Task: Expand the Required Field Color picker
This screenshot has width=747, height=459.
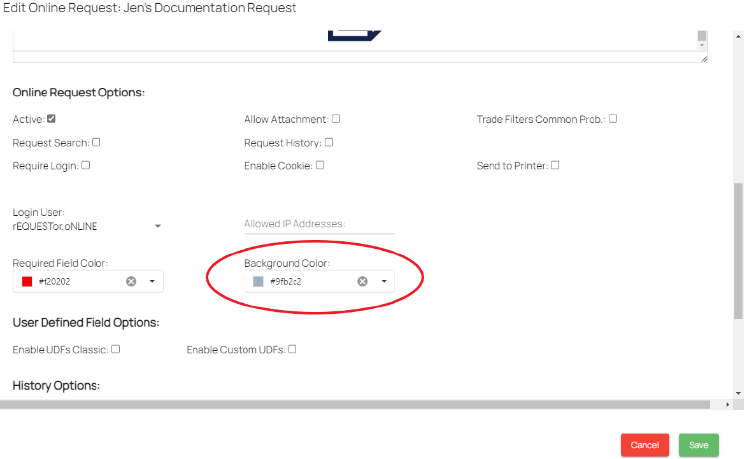Action: point(152,281)
